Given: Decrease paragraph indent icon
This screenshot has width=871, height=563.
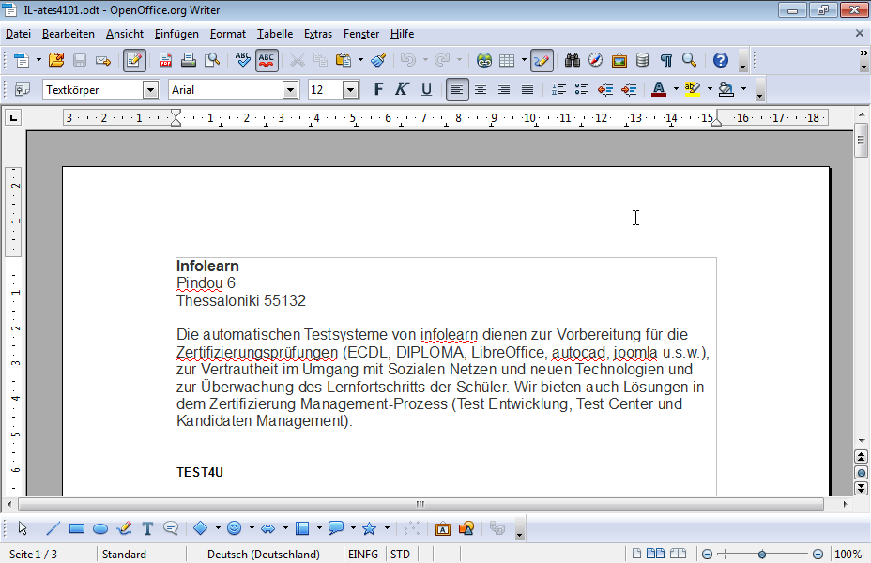Looking at the screenshot, I should coord(605,89).
